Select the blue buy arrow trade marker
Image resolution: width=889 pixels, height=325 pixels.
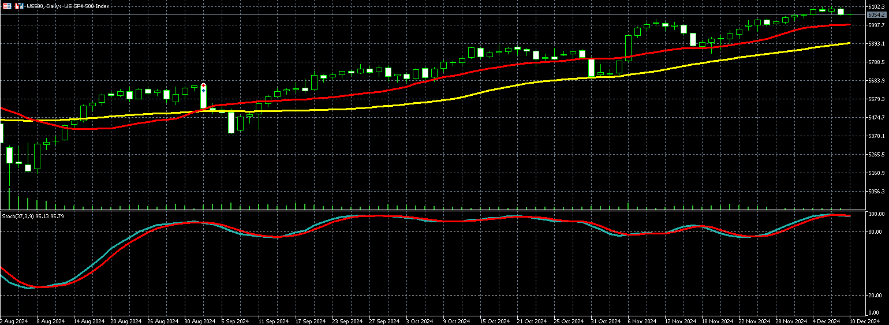pyautogui.click(x=203, y=90)
